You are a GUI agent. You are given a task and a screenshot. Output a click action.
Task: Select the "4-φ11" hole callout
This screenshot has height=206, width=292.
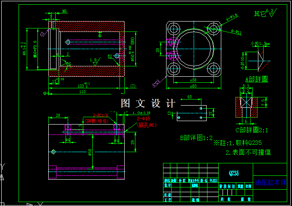(x=236, y=32)
